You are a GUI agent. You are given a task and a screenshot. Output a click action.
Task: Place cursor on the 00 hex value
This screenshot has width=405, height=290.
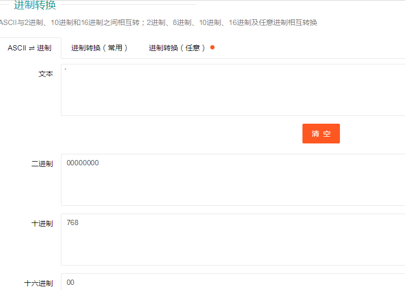click(70, 282)
